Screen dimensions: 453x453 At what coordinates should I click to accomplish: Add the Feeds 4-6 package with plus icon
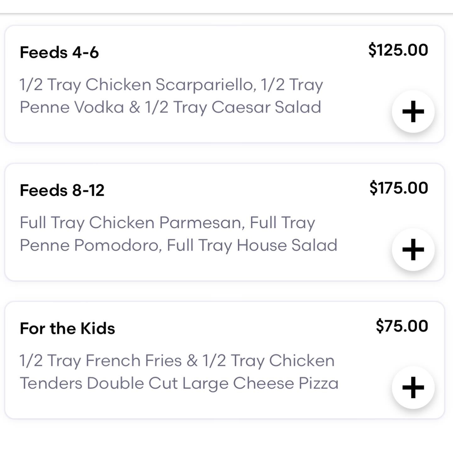[x=413, y=111]
